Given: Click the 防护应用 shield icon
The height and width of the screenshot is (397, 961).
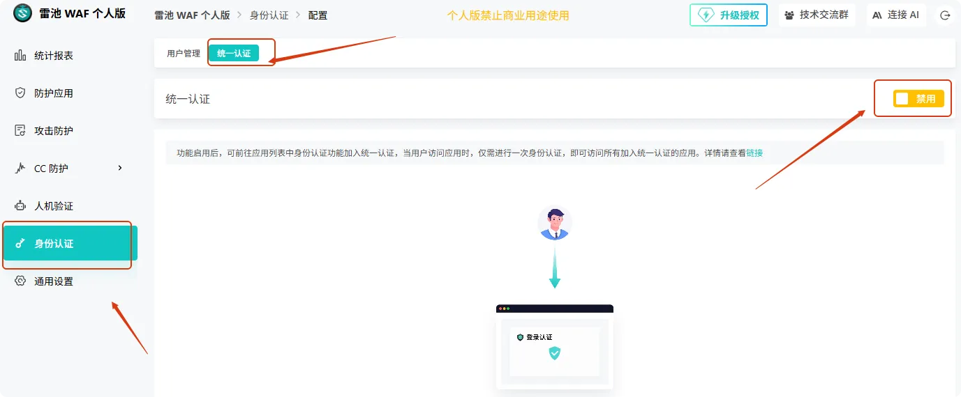Looking at the screenshot, I should (x=20, y=93).
